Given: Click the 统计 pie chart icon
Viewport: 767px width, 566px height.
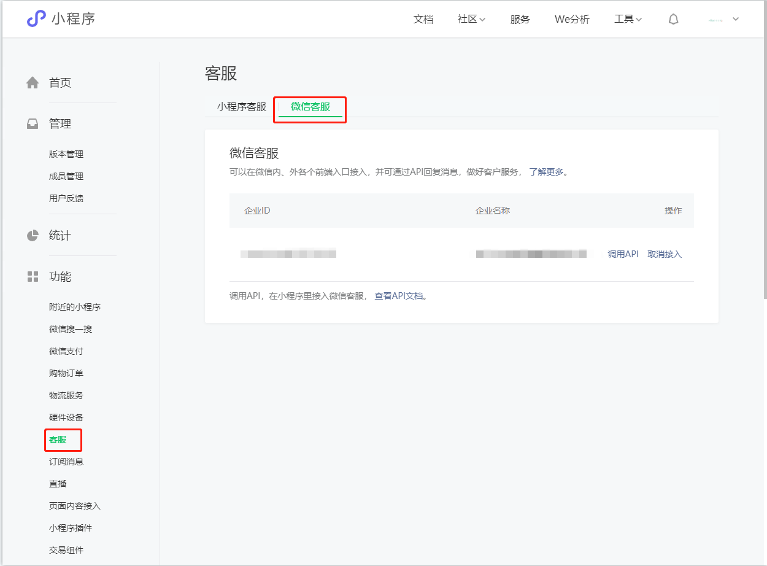Looking at the screenshot, I should coord(33,236).
